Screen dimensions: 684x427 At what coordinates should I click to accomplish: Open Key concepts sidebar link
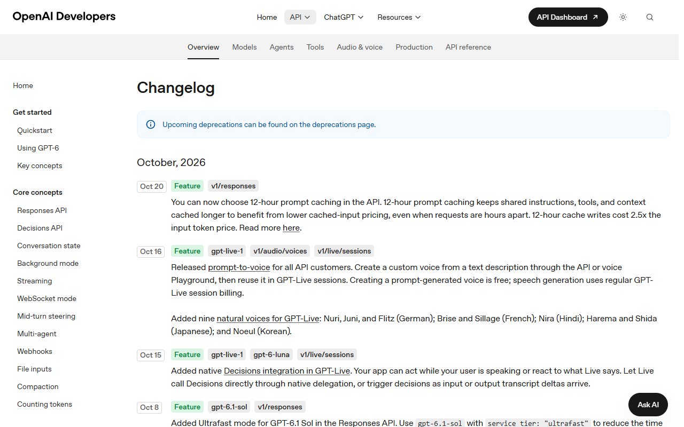tap(40, 165)
